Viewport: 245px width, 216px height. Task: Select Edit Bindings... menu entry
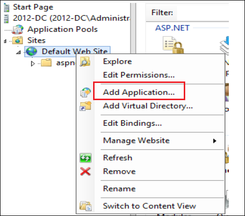132,123
